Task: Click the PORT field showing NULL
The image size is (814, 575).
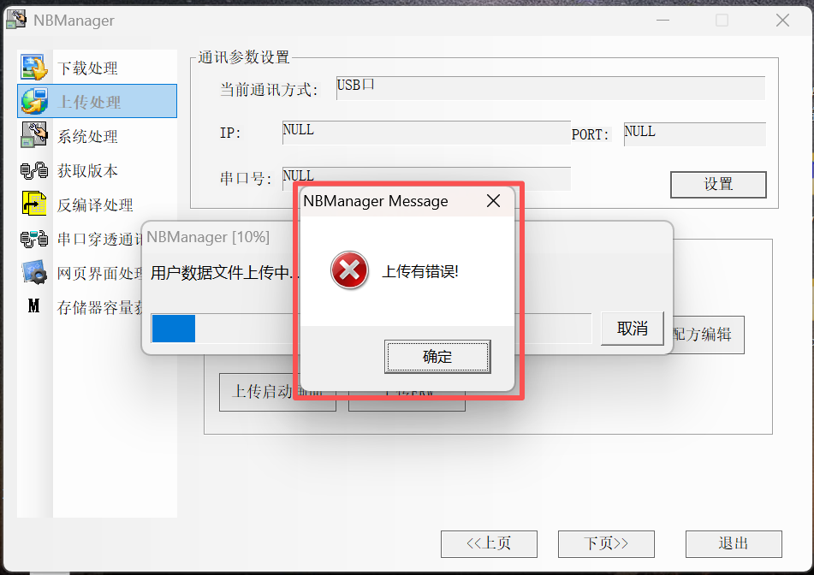Action: [x=695, y=133]
